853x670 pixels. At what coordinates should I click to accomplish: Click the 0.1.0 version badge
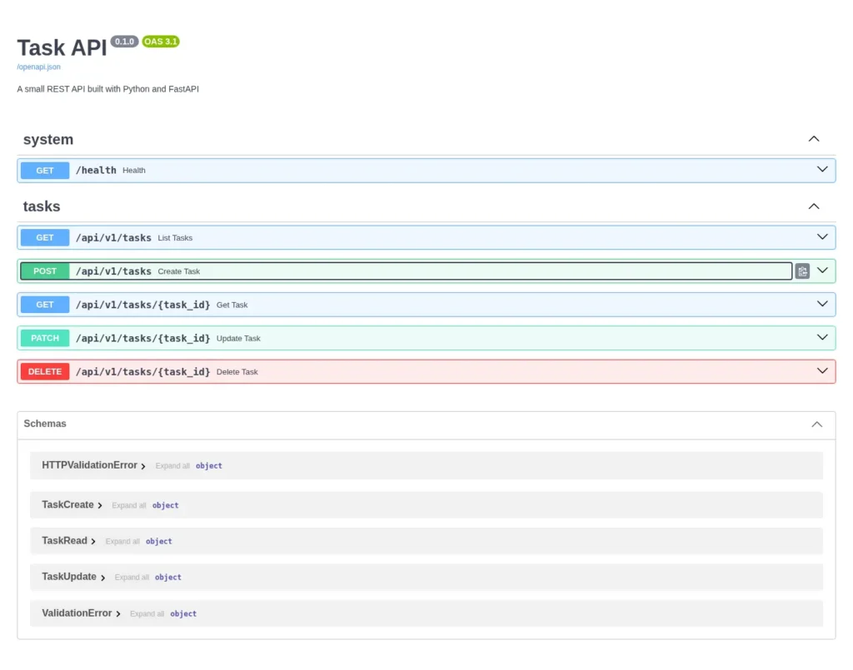tap(125, 42)
